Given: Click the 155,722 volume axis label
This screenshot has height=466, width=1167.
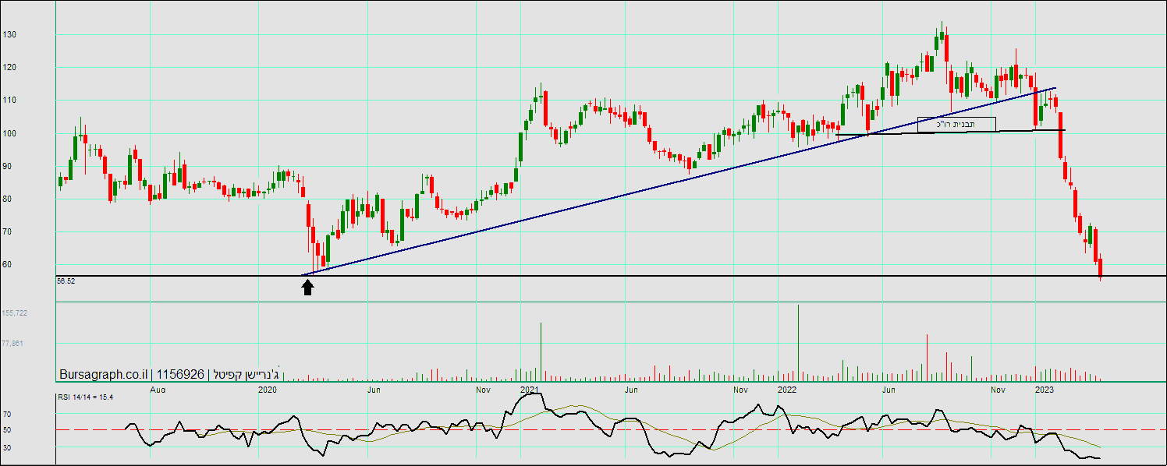Looking at the screenshot, I should tap(16, 312).
